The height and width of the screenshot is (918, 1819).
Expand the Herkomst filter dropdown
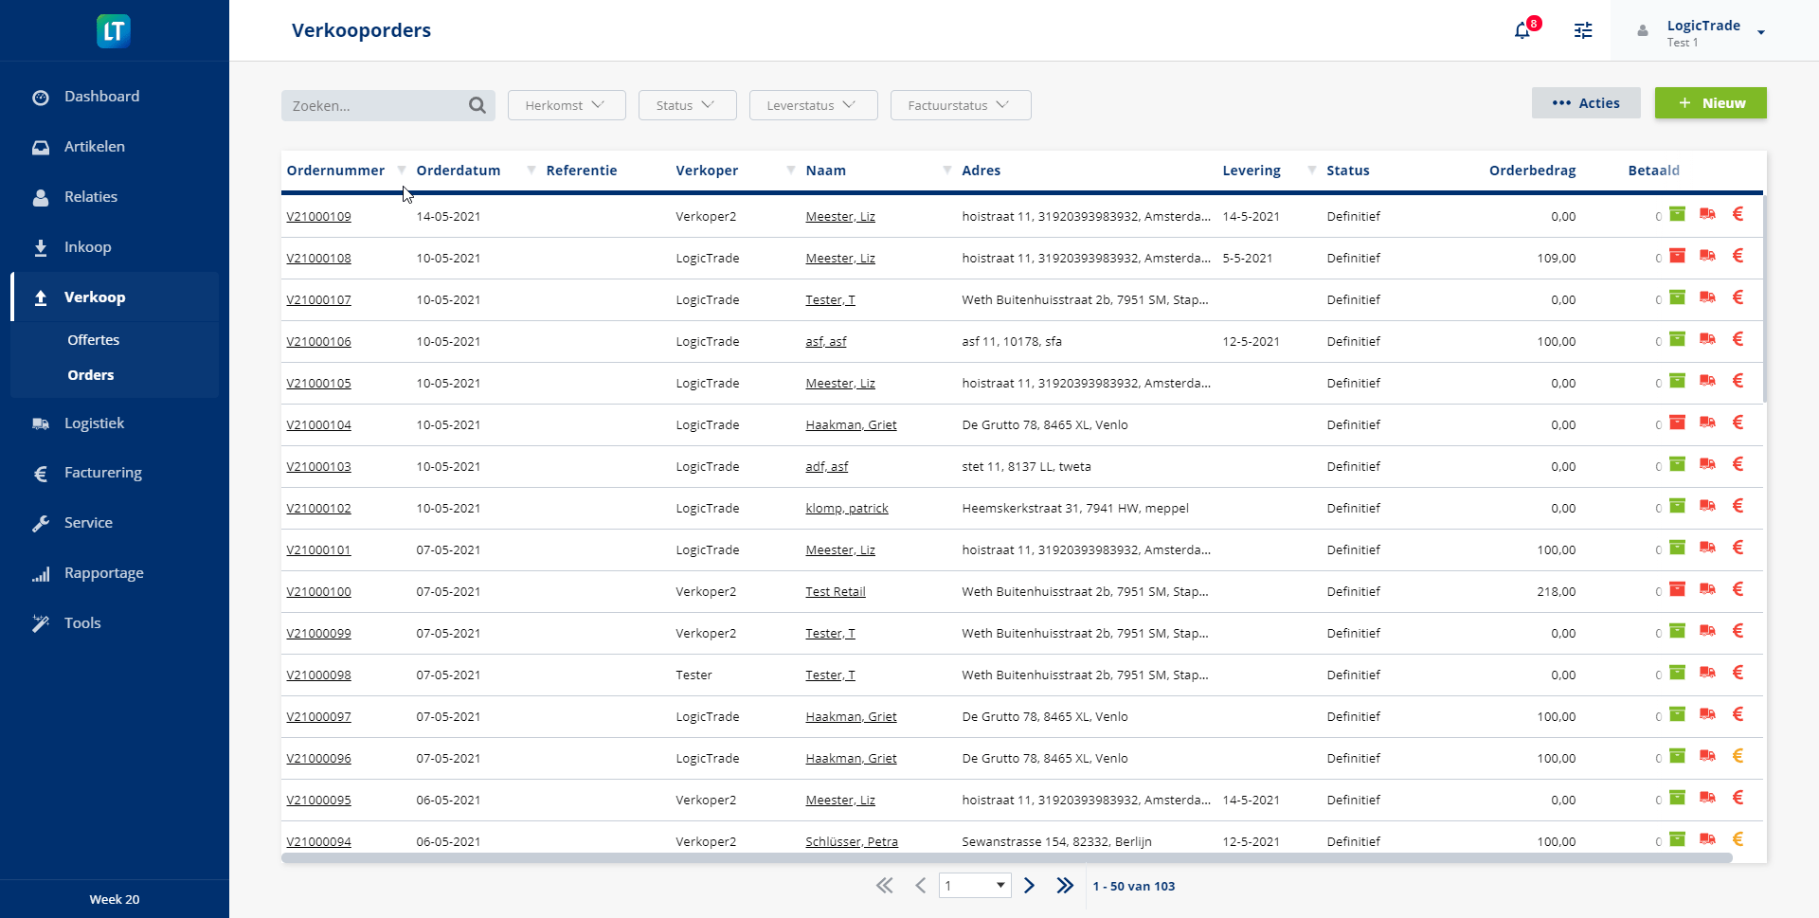(x=566, y=105)
